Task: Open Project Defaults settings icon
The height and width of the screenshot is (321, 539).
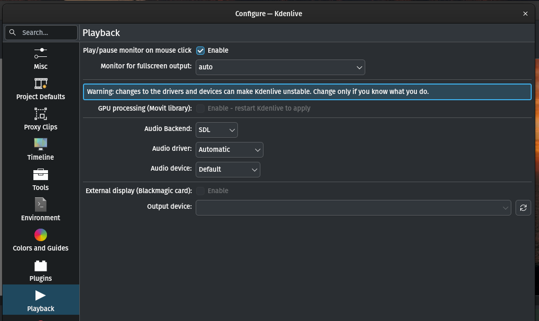Action: pos(41,83)
